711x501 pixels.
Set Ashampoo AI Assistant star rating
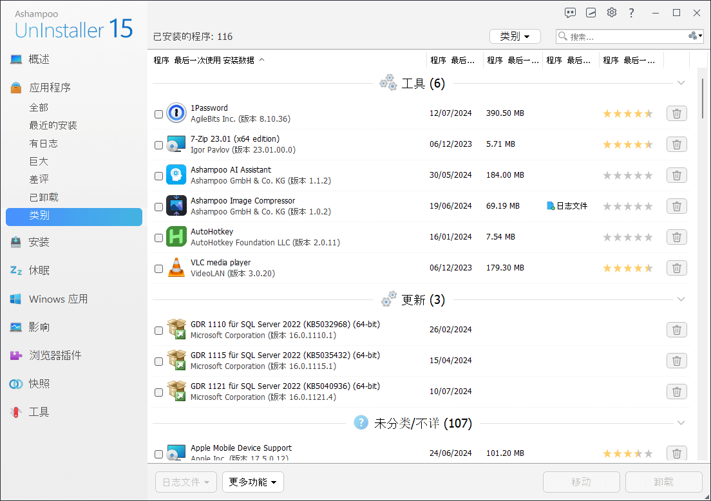(627, 175)
